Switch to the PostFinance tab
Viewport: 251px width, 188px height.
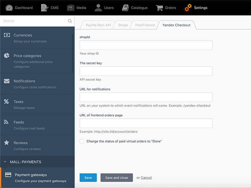tap(145, 25)
